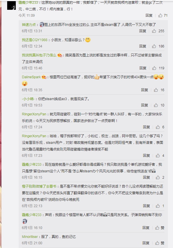Reply to RIngerXonyPan's comment at 17:24
173x248 pixels.
click(x=146, y=127)
